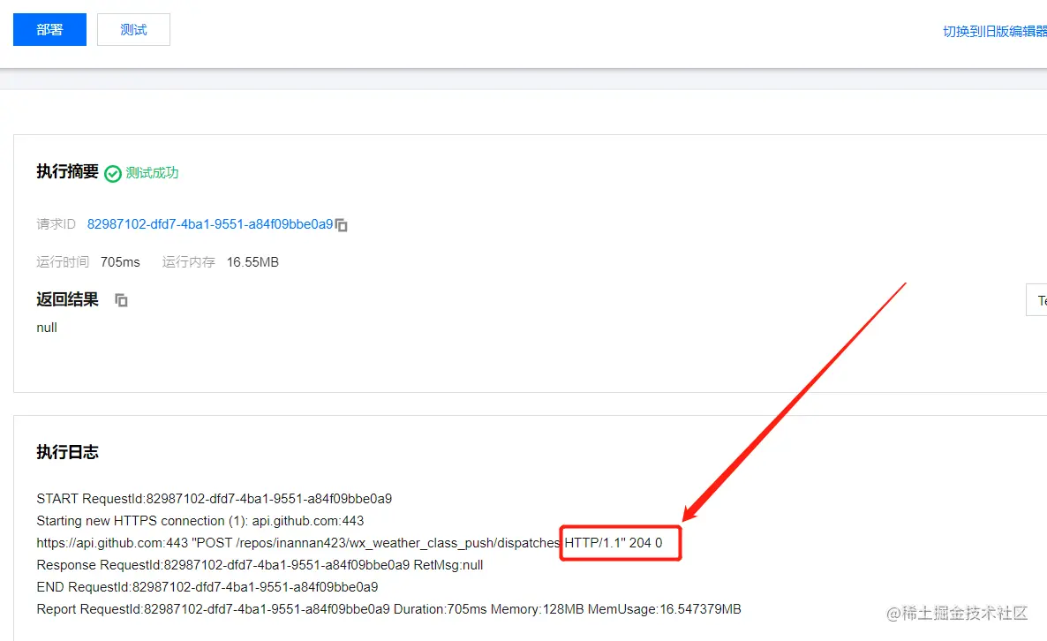The width and height of the screenshot is (1047, 641).
Task: Click the partially visible button right of 返回结果
Action: tap(1036, 300)
